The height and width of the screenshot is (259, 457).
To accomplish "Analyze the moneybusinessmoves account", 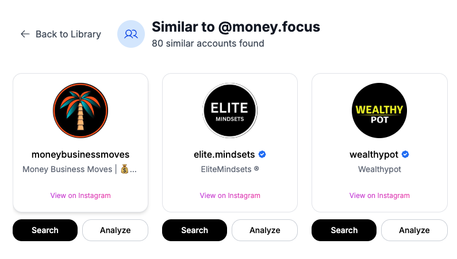I will coord(115,230).
